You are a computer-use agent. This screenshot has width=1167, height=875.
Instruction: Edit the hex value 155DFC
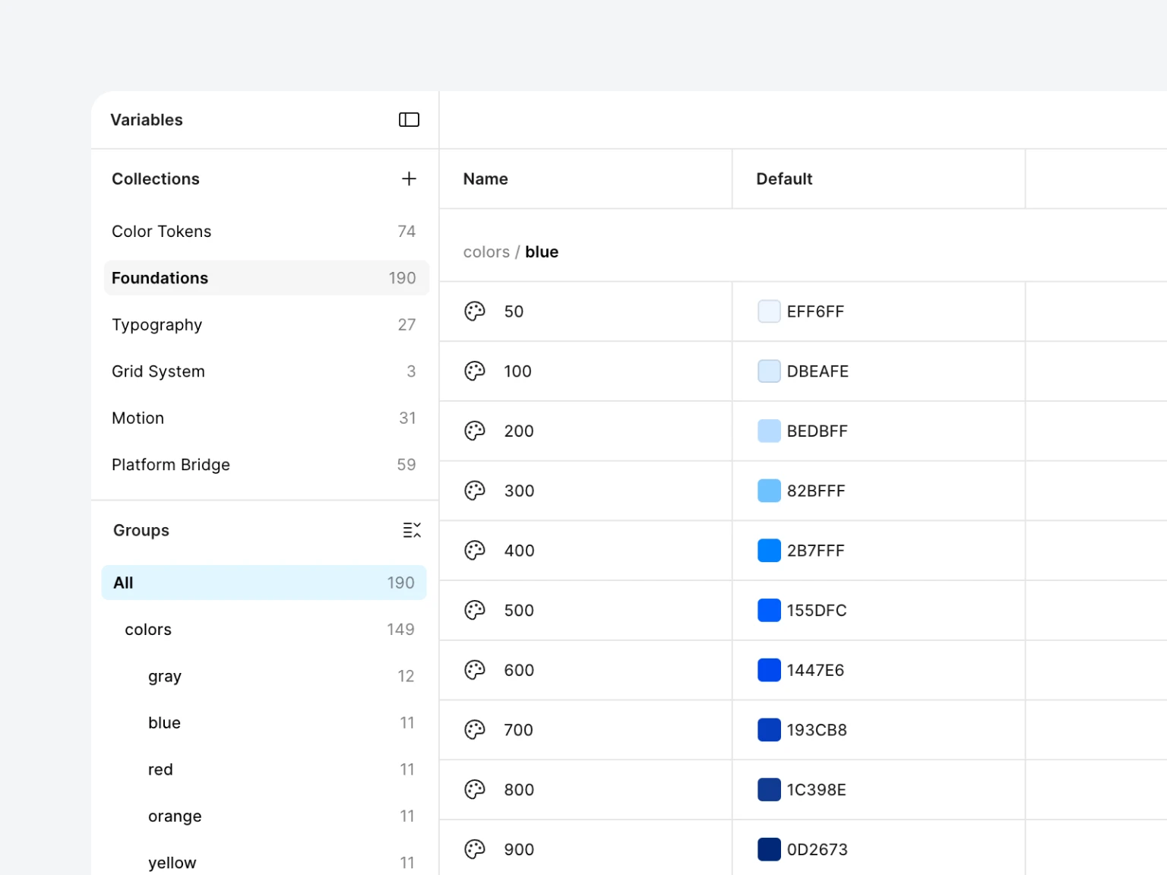[x=817, y=611]
